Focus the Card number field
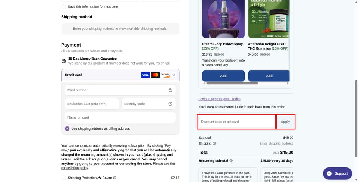 [120, 90]
